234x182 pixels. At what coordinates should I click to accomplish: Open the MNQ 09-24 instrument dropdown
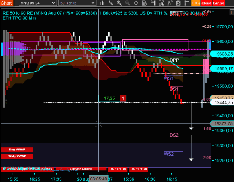click(38, 3)
